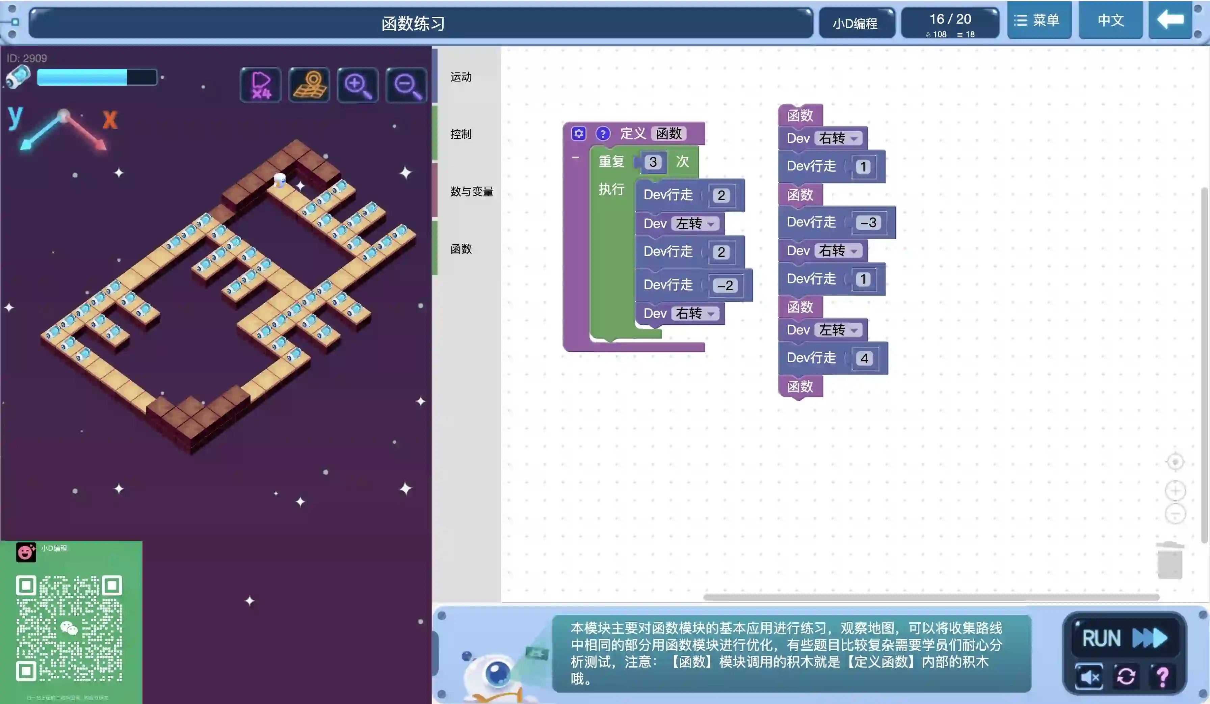Zoom in the game map view
This screenshot has width=1210, height=704.
point(358,85)
